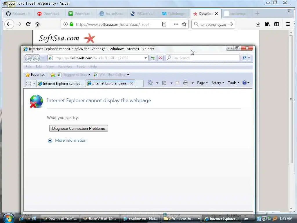This screenshot has width=297, height=223.
Task: Open the Print options dropdown arrow
Action: (193, 83)
